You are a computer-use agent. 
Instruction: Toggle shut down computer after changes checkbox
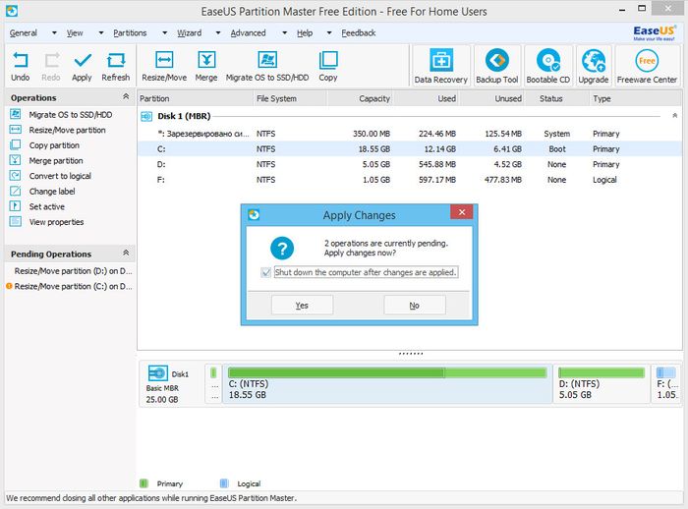click(x=266, y=272)
